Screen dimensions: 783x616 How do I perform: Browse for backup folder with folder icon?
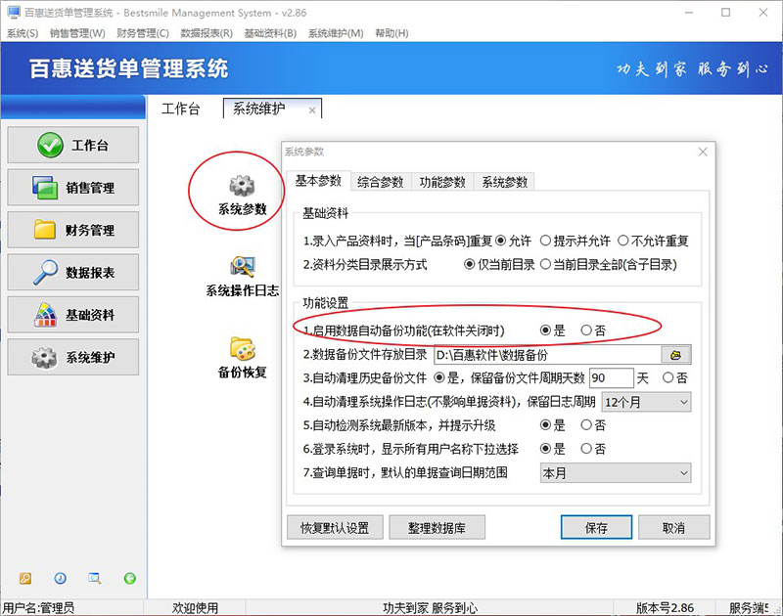point(676,355)
